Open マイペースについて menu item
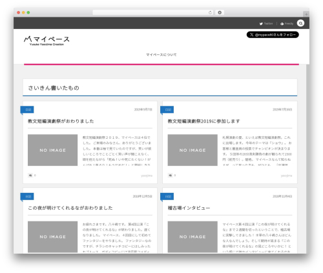This screenshot has width=323, height=273. (161, 55)
